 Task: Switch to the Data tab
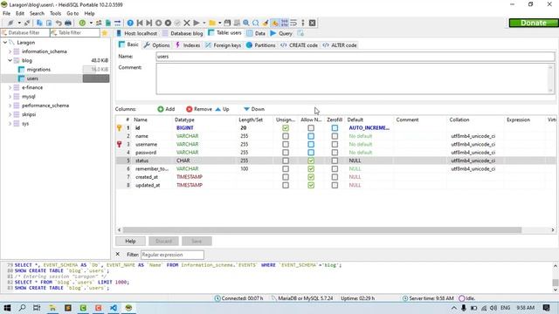click(256, 33)
